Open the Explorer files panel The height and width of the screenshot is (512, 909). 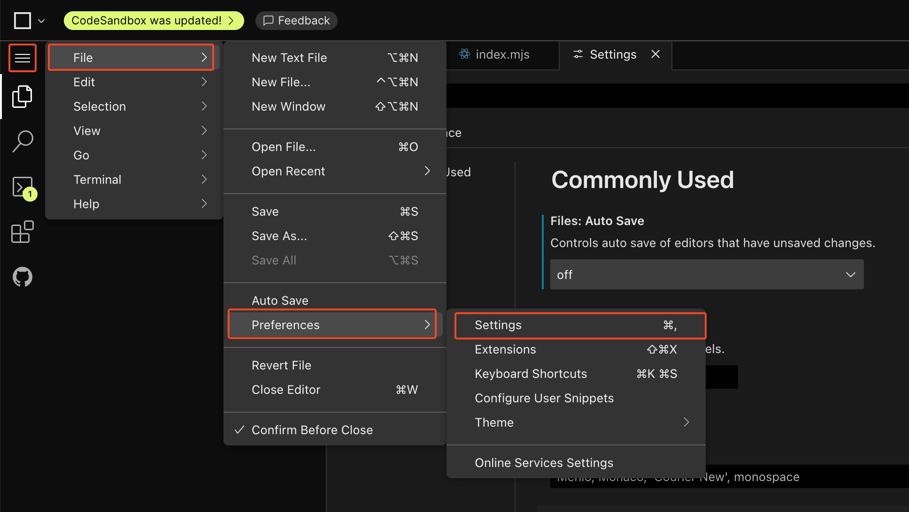22,97
